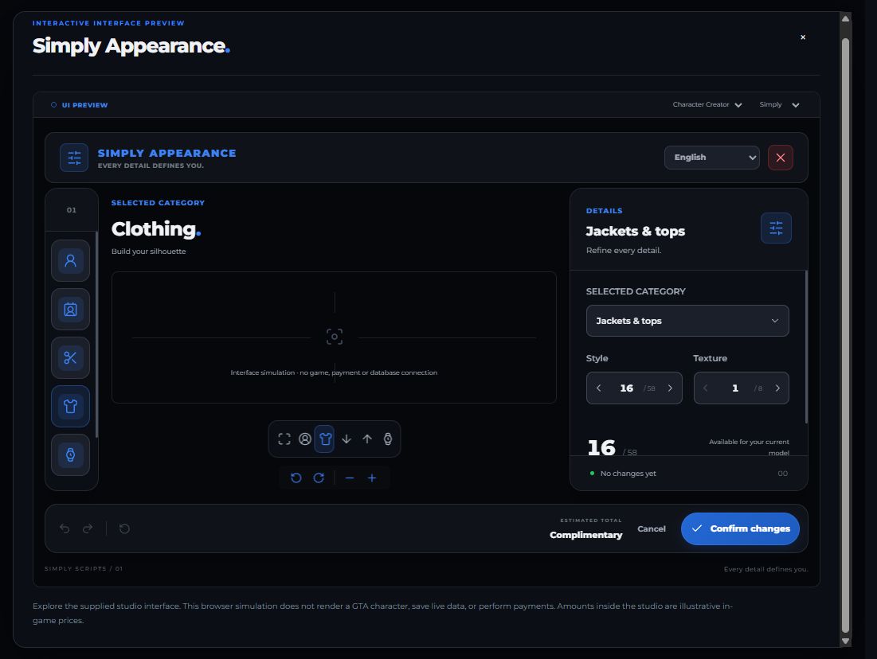Click the full-body frame camera view icon
The image size is (877, 659).
click(284, 439)
